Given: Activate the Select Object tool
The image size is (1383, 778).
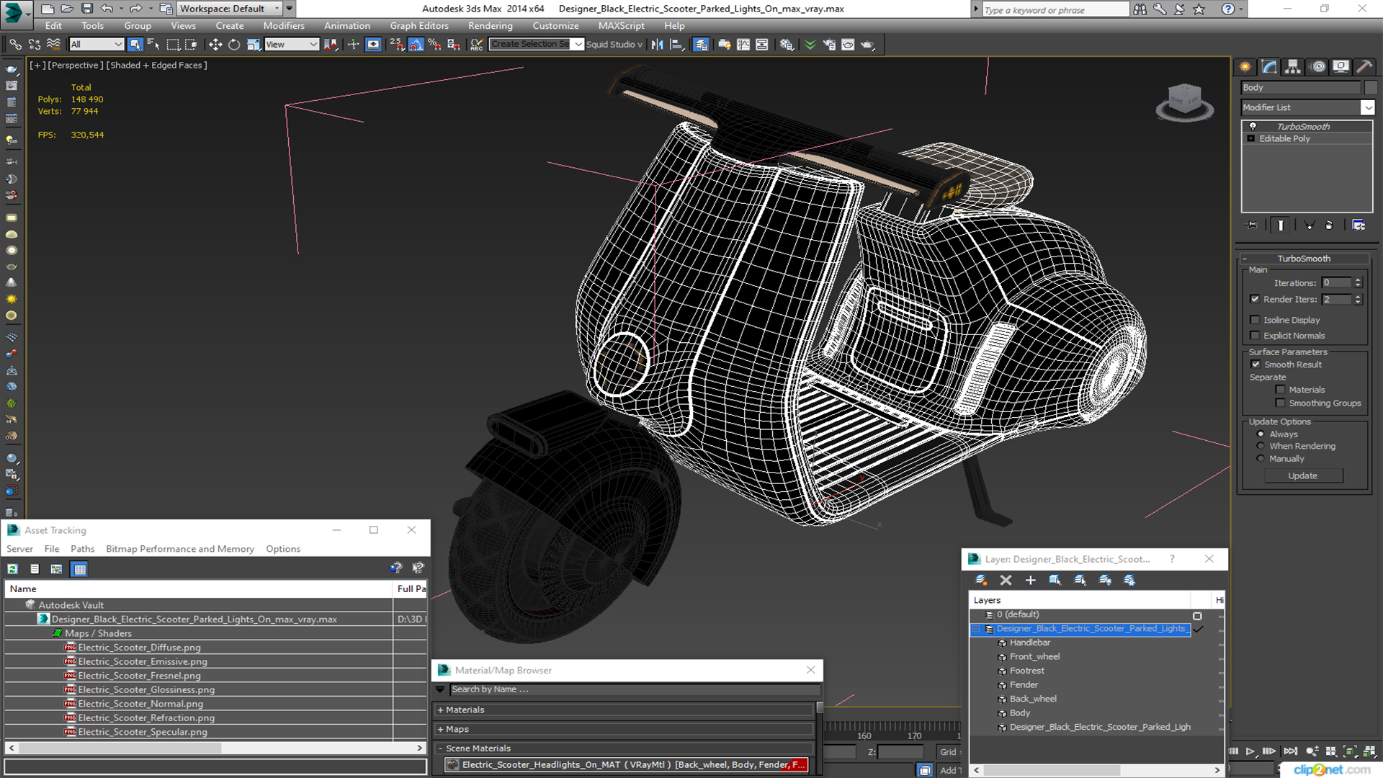Looking at the screenshot, I should click(x=135, y=45).
